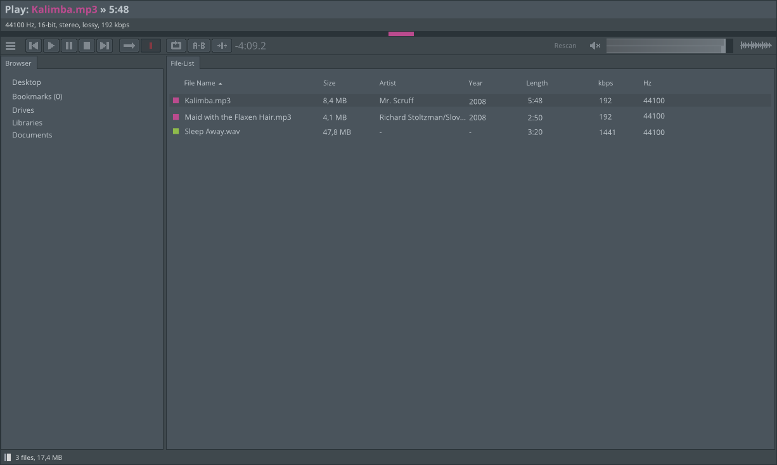Stop the playback
This screenshot has width=777, height=465.
coord(87,46)
